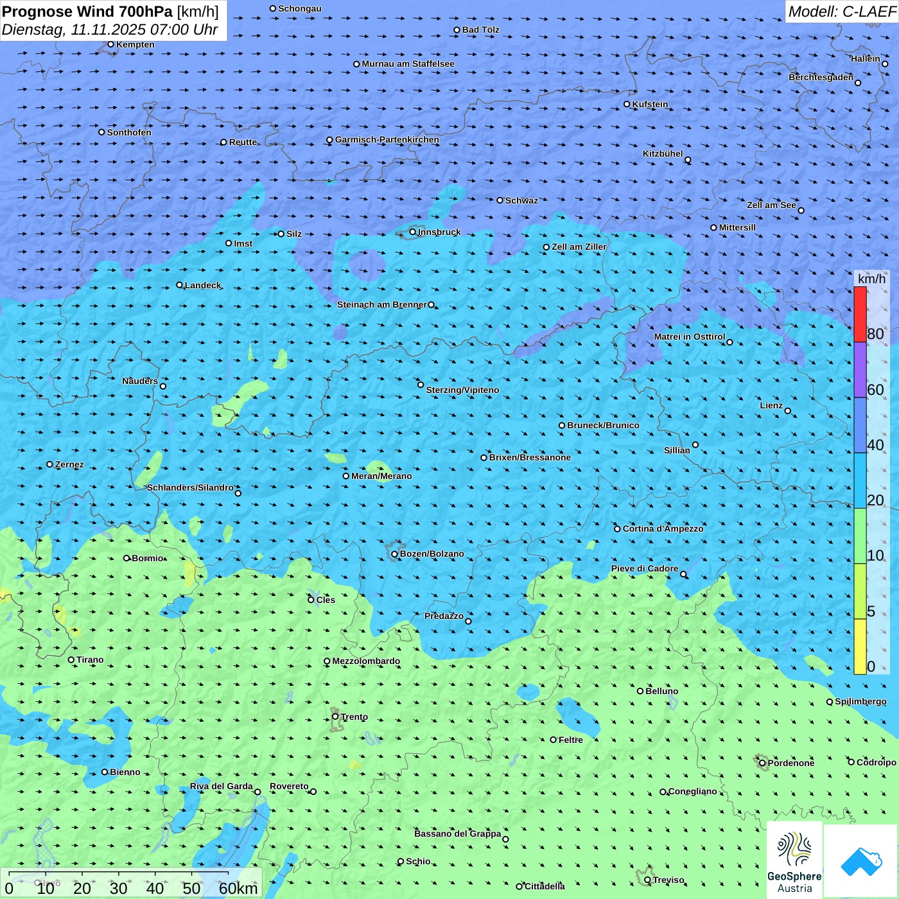
Task: Click the 'Murnau am Staffelsee' label
Action: point(408,64)
